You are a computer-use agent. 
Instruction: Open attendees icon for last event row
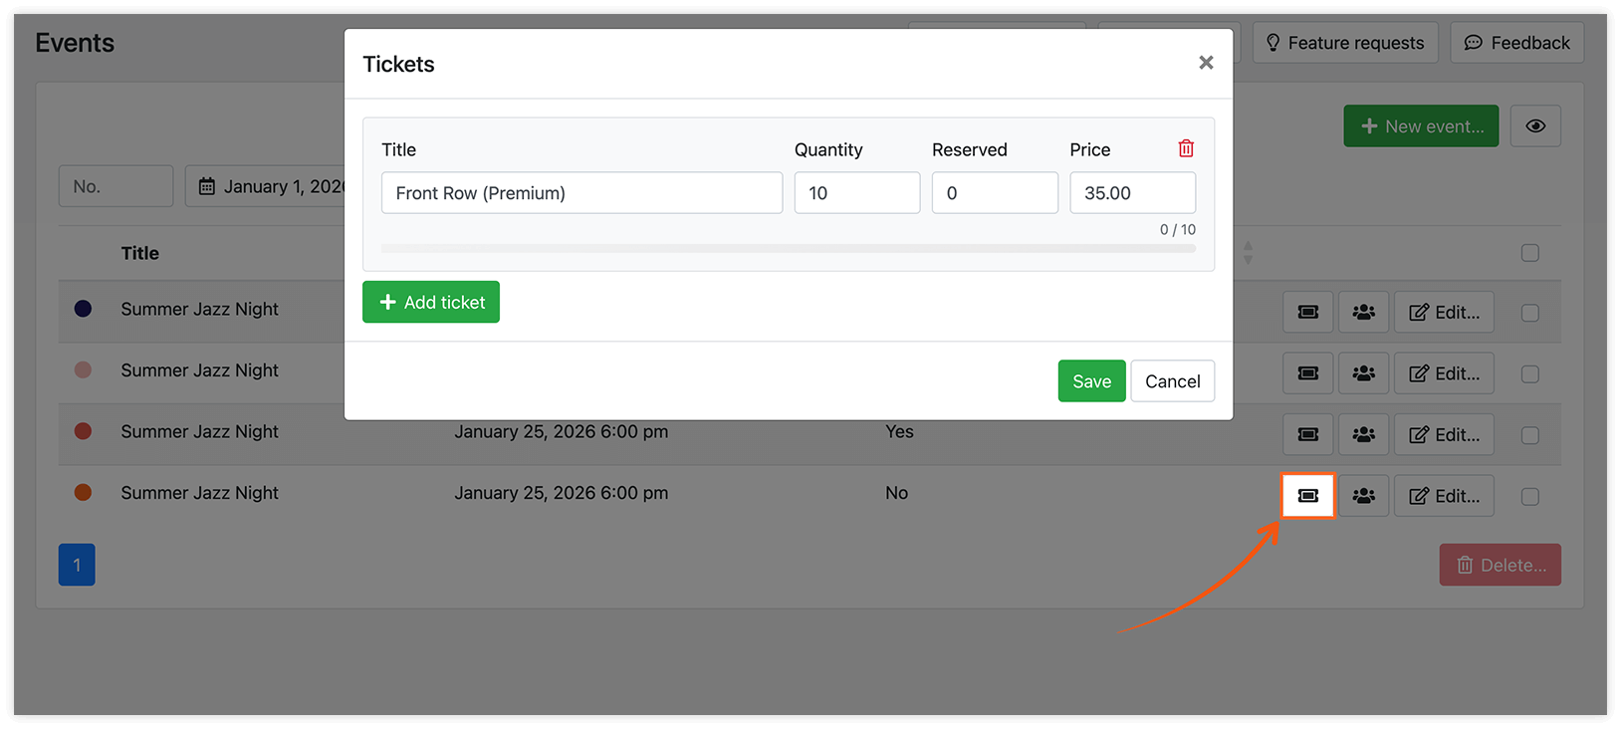click(1363, 495)
